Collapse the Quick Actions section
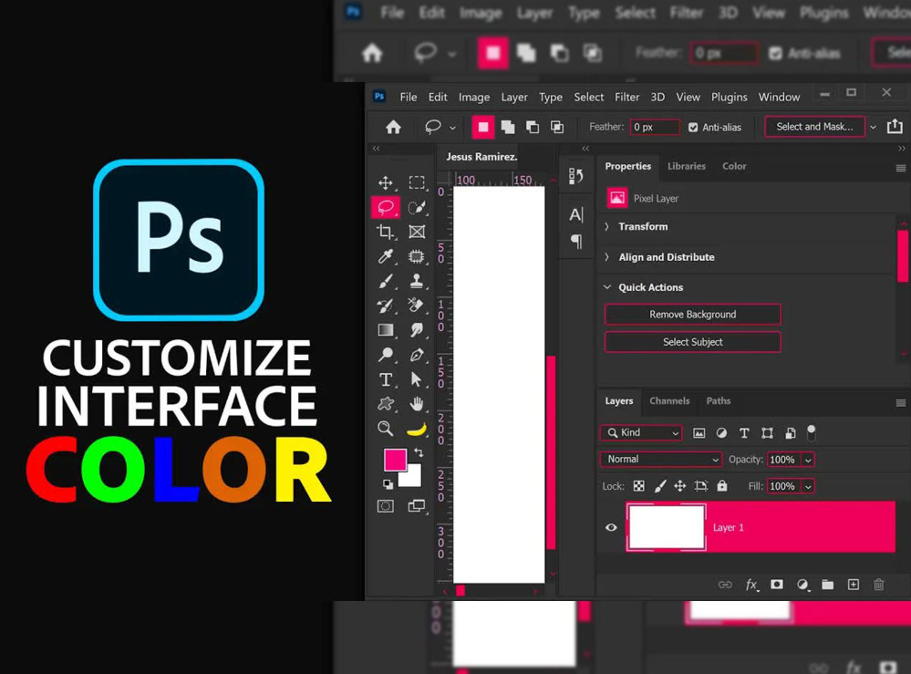 [x=607, y=287]
